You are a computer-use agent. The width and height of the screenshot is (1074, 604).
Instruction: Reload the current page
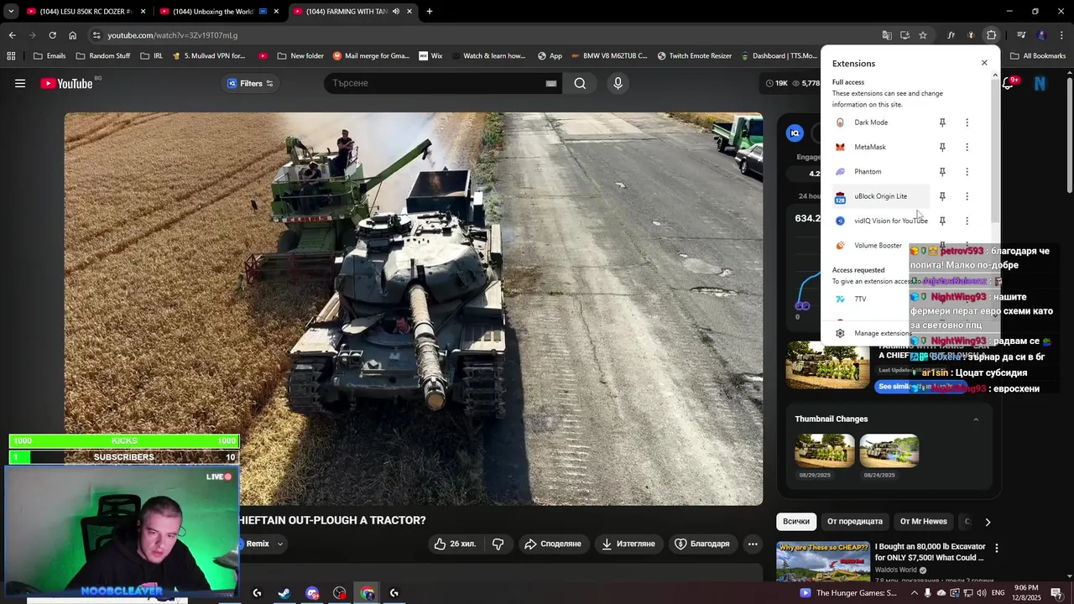point(52,35)
